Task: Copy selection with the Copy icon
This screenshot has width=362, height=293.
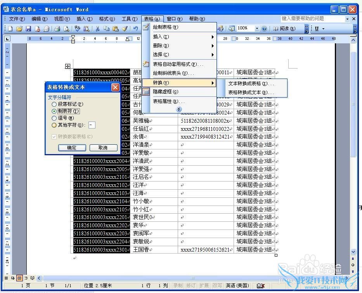Action: pyautogui.click(x=106, y=29)
